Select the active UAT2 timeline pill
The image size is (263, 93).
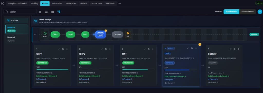(100, 34)
